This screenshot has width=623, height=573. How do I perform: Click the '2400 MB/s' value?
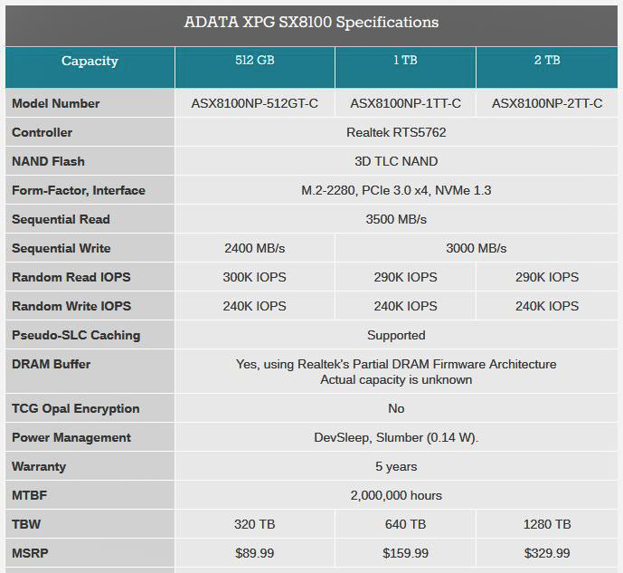tap(255, 249)
